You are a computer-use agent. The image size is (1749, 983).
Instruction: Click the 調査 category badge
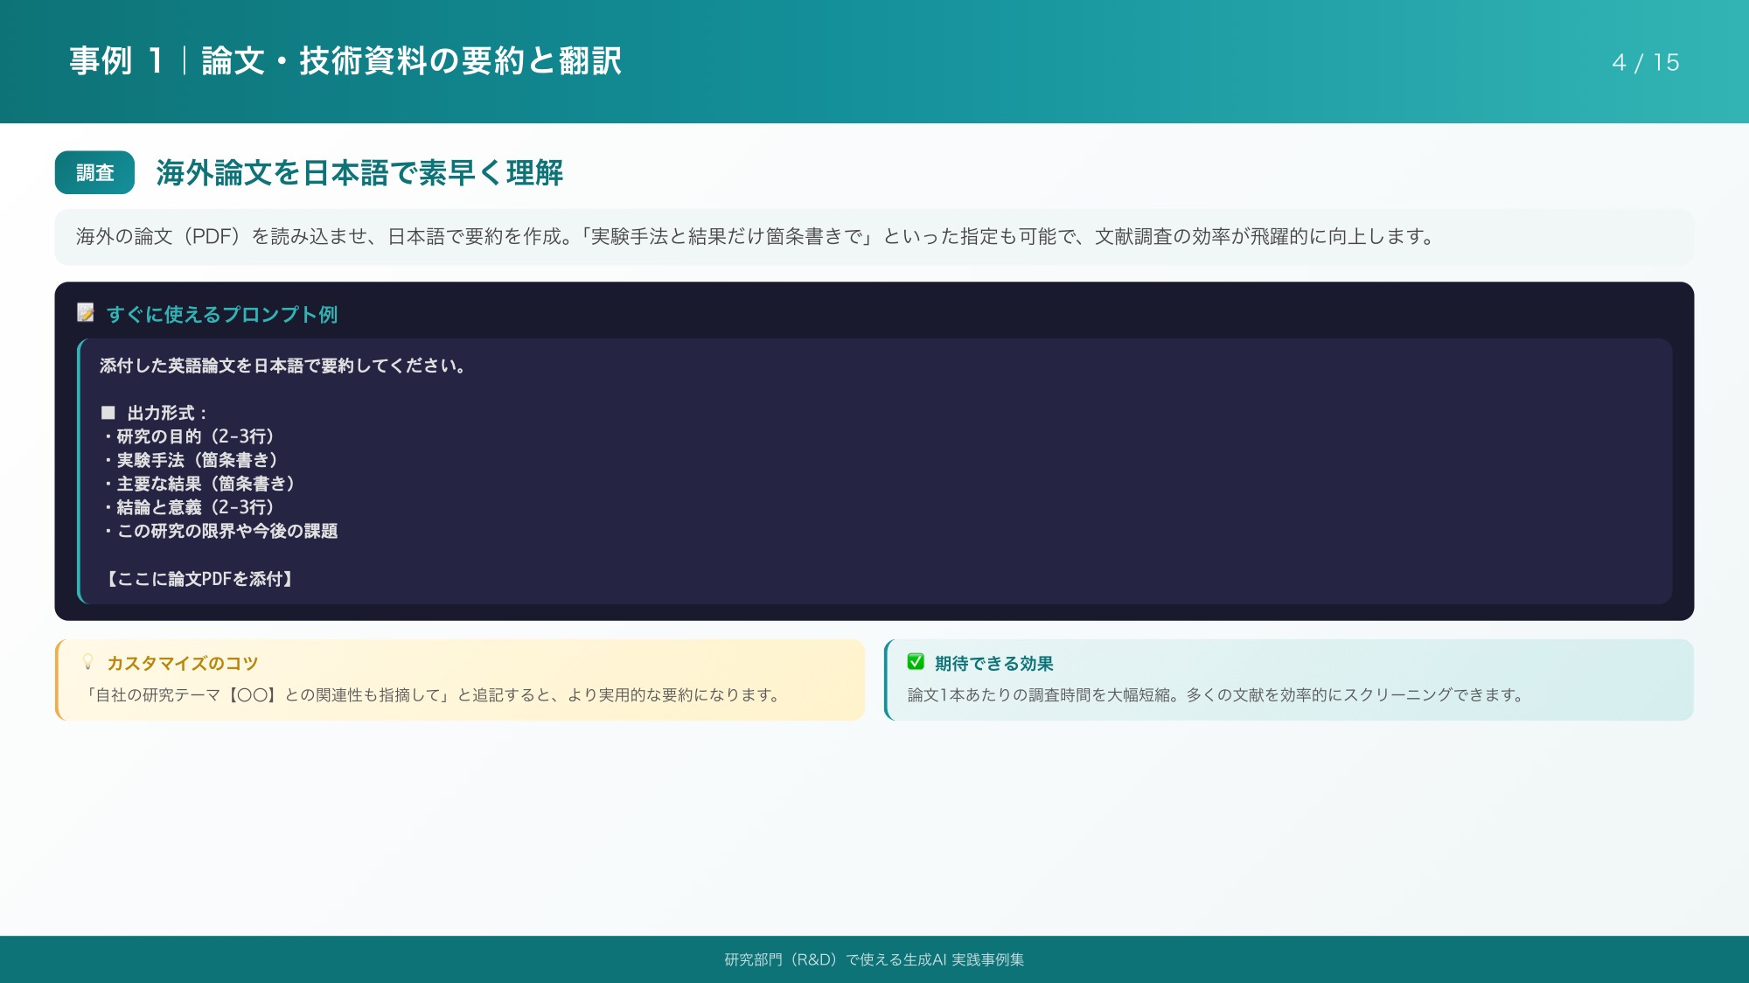click(94, 172)
